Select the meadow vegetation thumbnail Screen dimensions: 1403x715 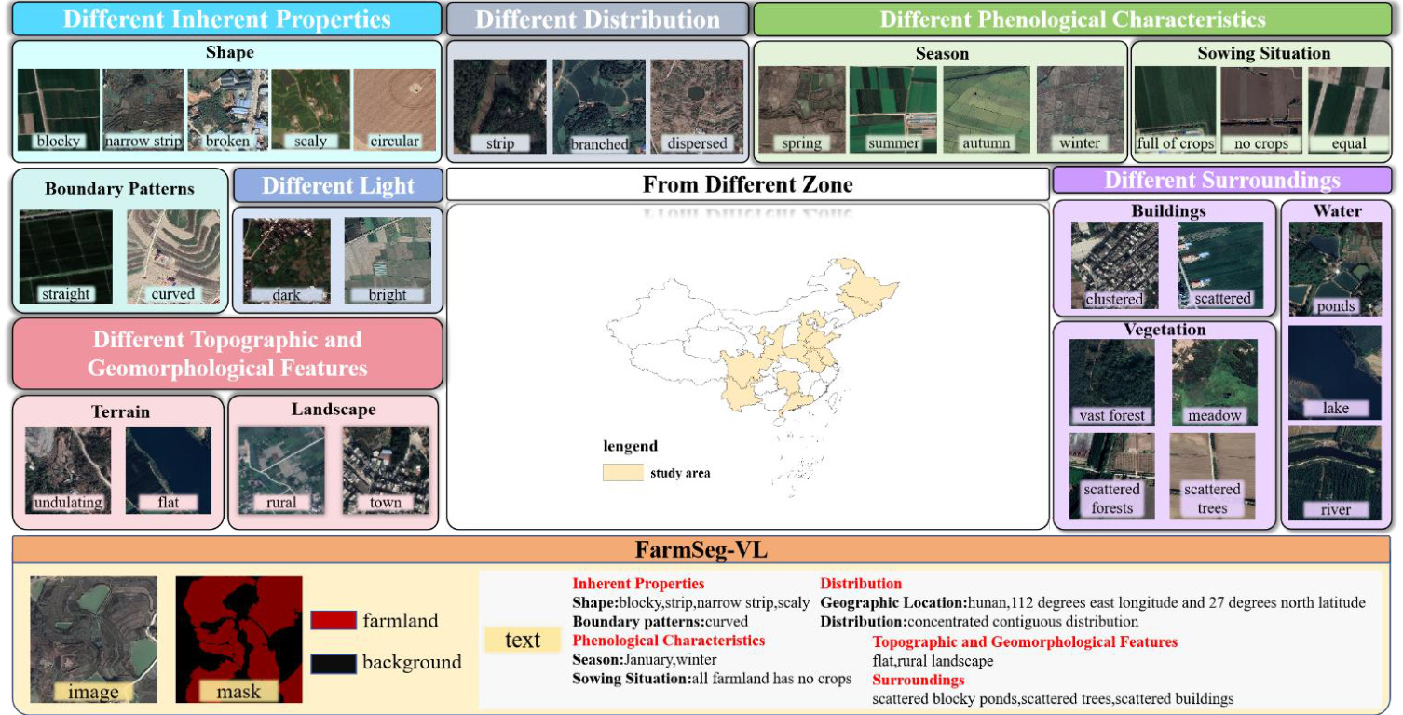point(1214,382)
